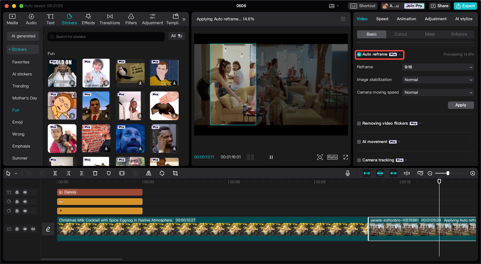Click the timeline zoom slider handle
Screen dimensions: 481x264
tap(448, 173)
